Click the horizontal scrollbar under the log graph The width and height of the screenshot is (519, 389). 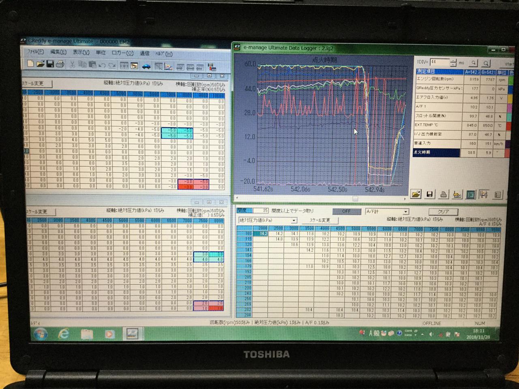[x=321, y=199]
